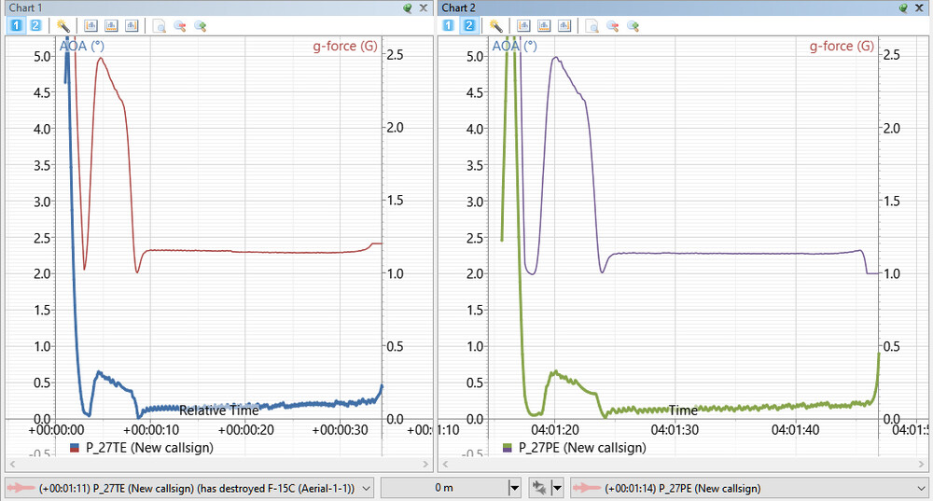Image resolution: width=933 pixels, height=501 pixels.
Task: Click the g-force (G) axis label in Chart 2
Action: pyautogui.click(x=842, y=46)
